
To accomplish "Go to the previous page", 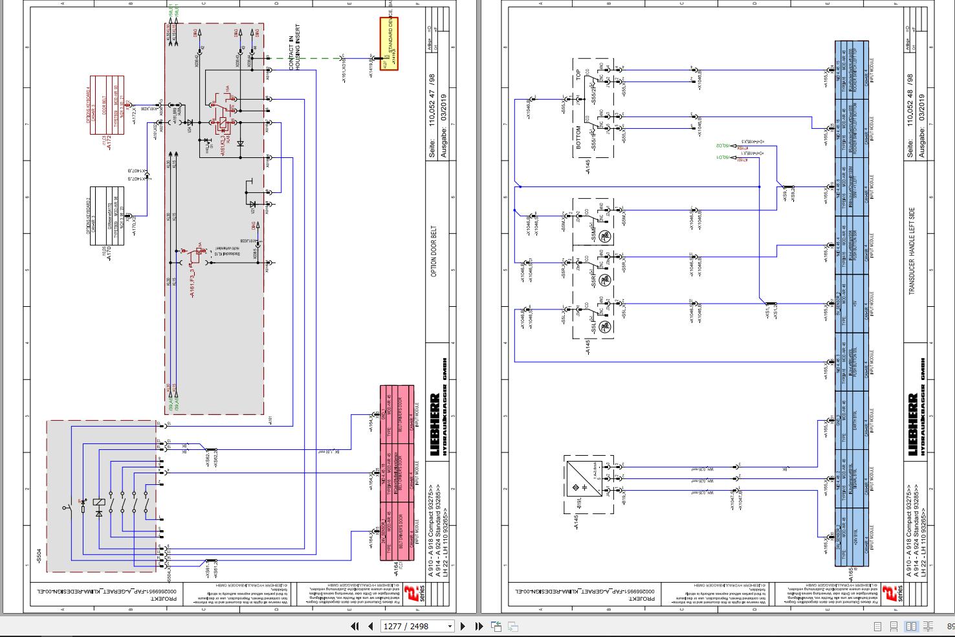I will click(x=371, y=626).
